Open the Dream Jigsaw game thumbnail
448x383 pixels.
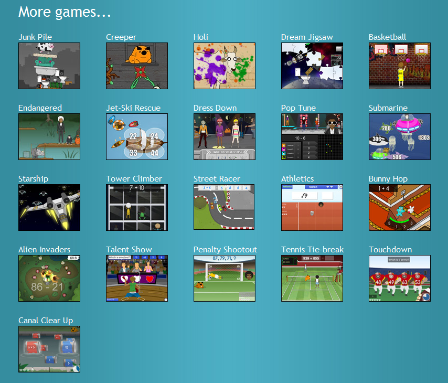pyautogui.click(x=312, y=66)
